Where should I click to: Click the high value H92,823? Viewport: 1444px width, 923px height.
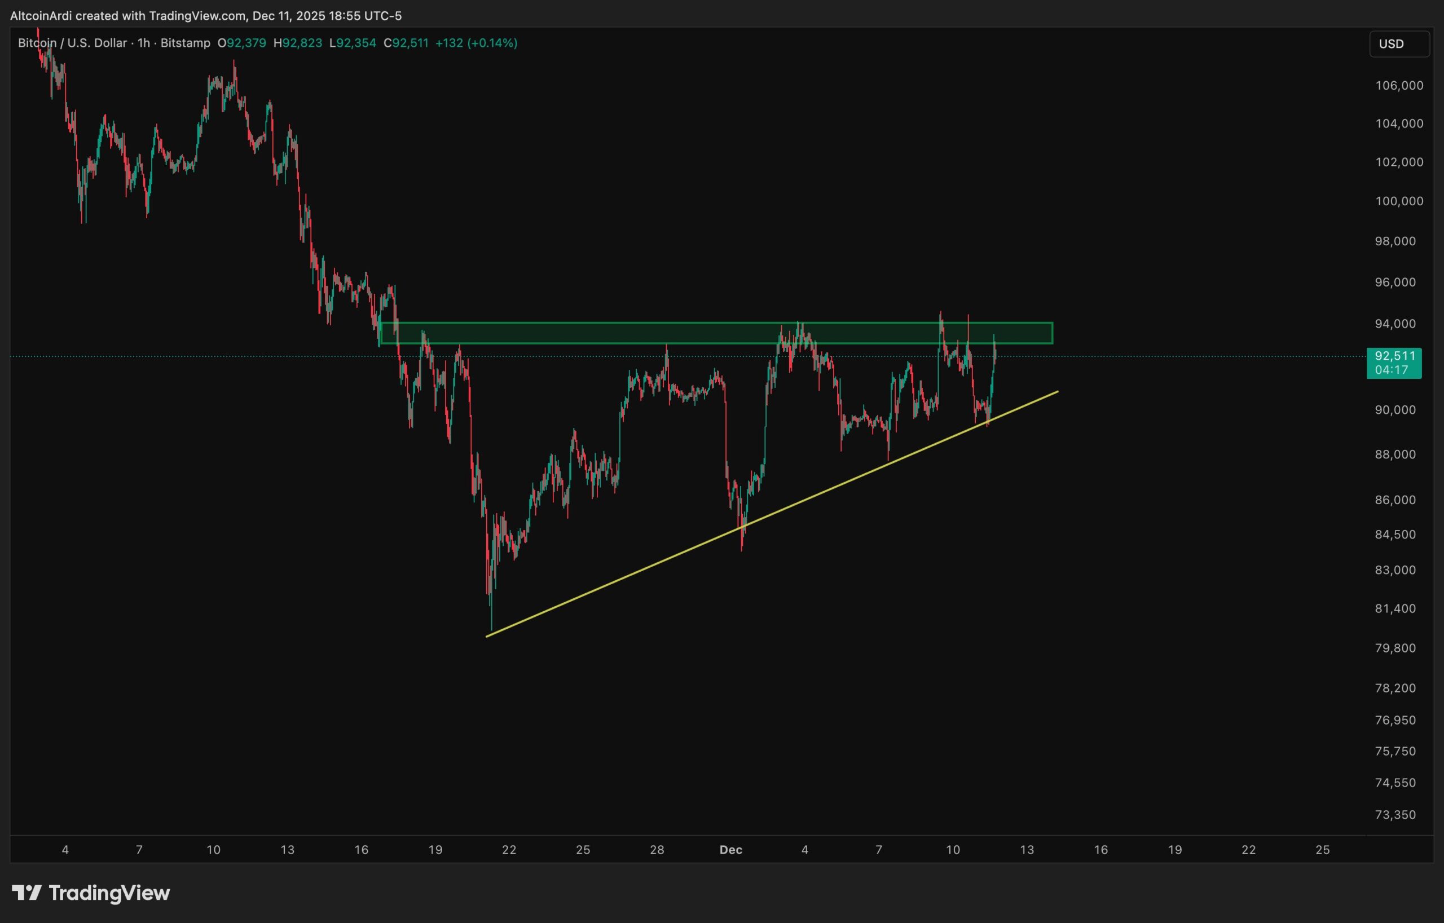coord(298,43)
